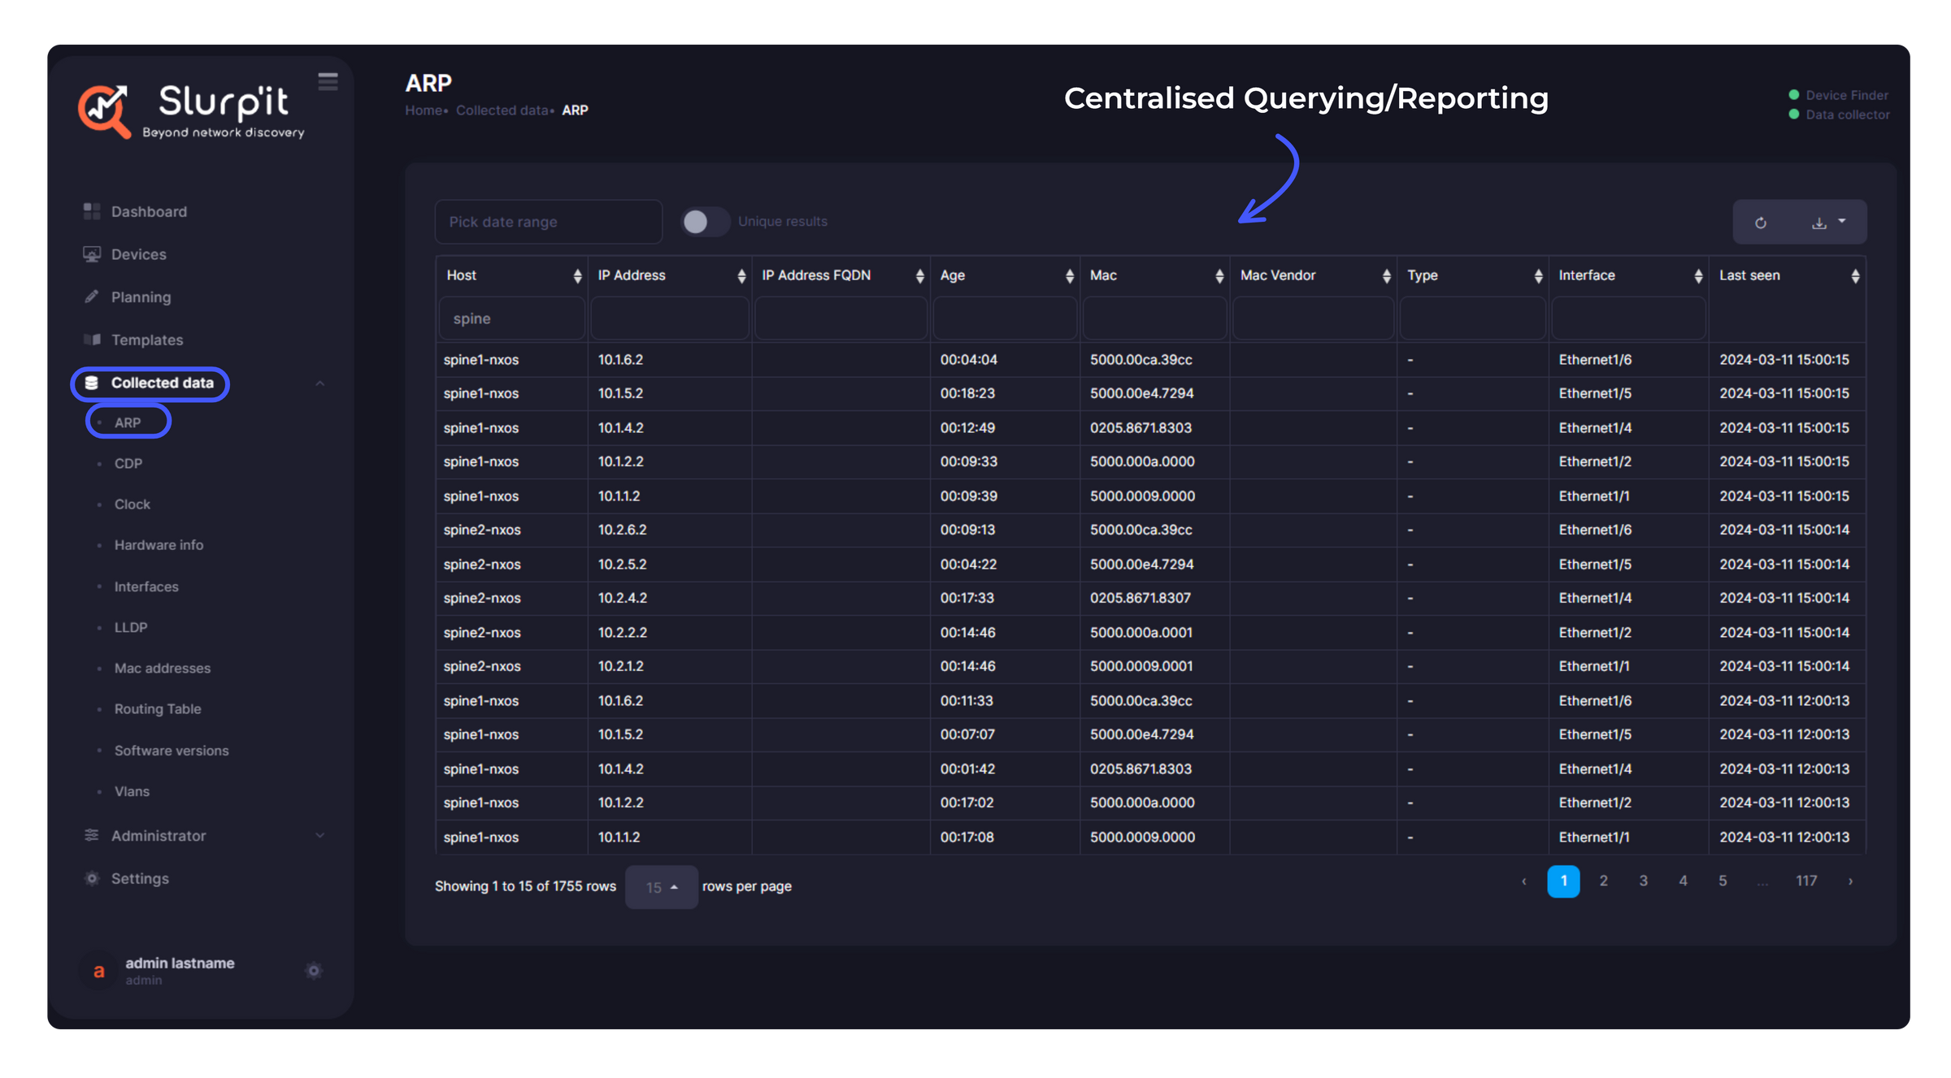Click the Home breadcrumb link
Viewport: 1951px width, 1078px height.
pyautogui.click(x=422, y=110)
